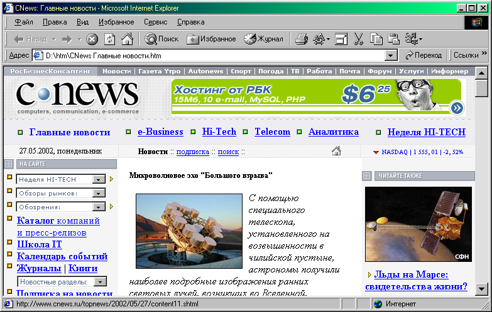
Task: Click the подписка link
Action: pos(193,152)
